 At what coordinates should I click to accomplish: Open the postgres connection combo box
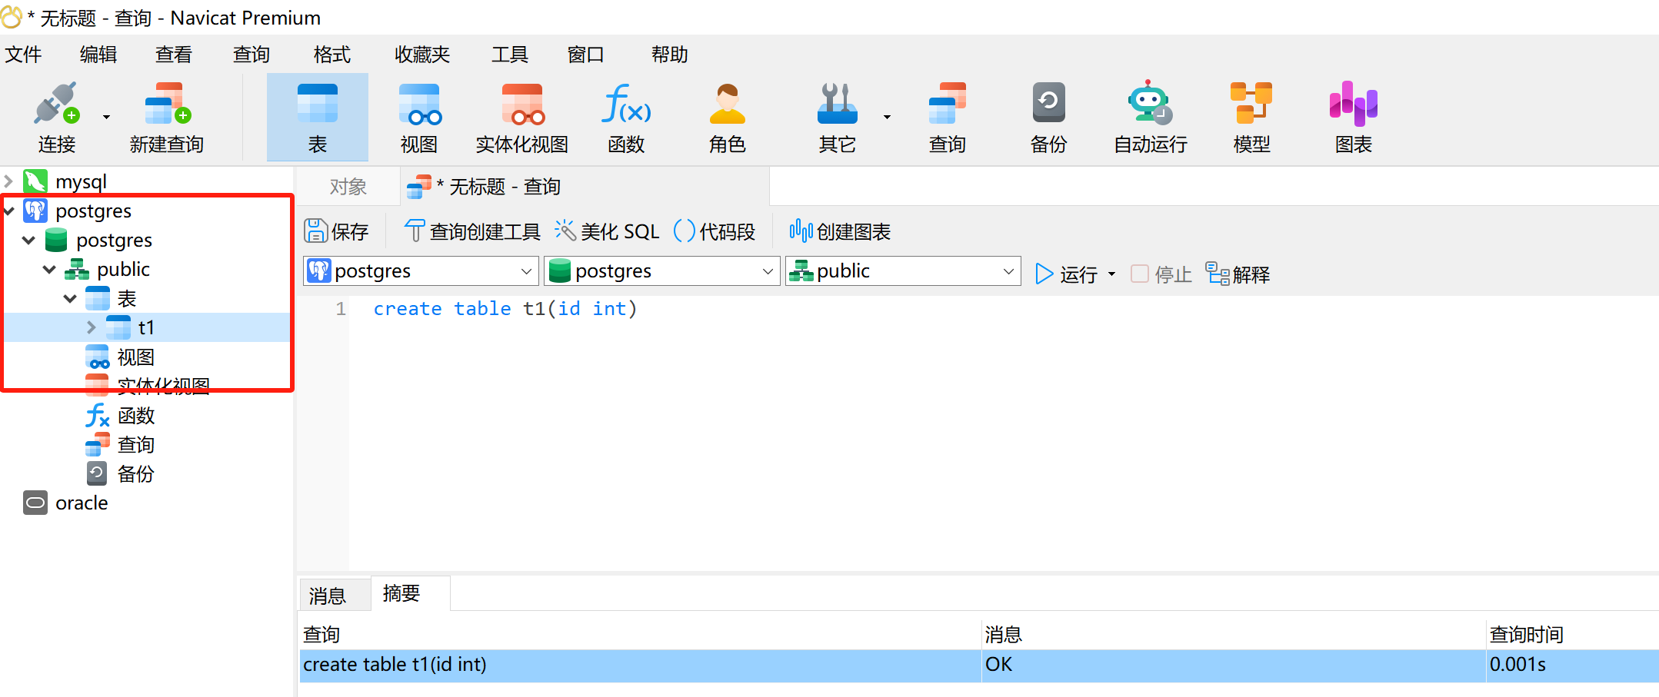tap(421, 271)
